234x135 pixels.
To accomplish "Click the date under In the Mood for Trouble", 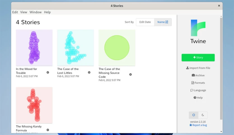I will pos(27,76).
